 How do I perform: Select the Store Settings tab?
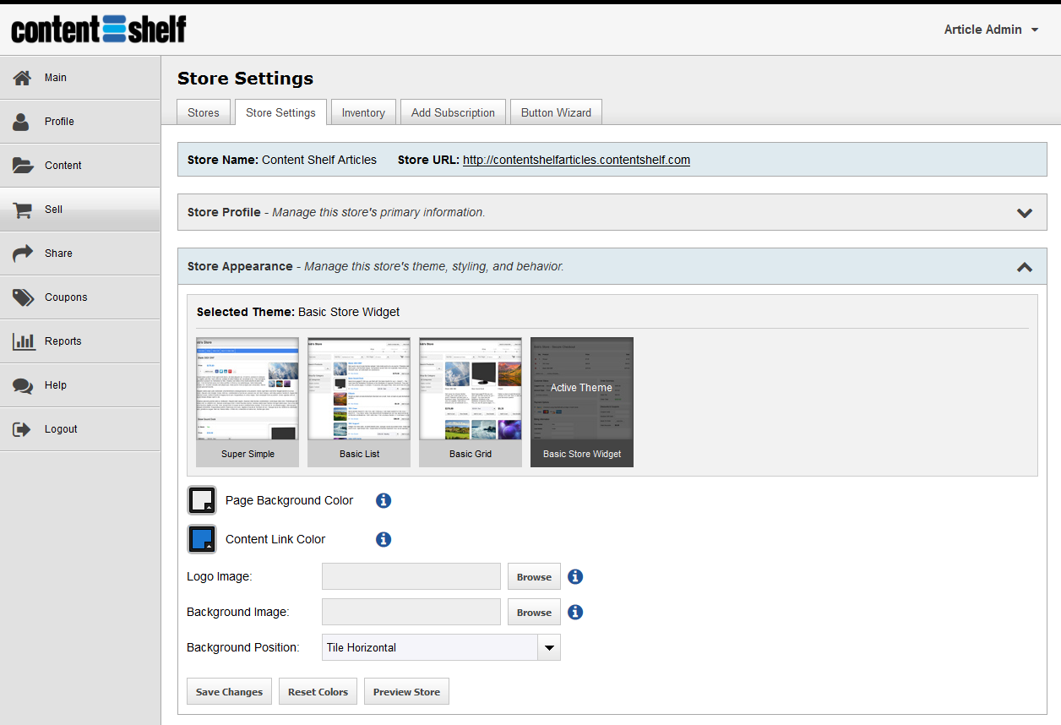coord(280,112)
